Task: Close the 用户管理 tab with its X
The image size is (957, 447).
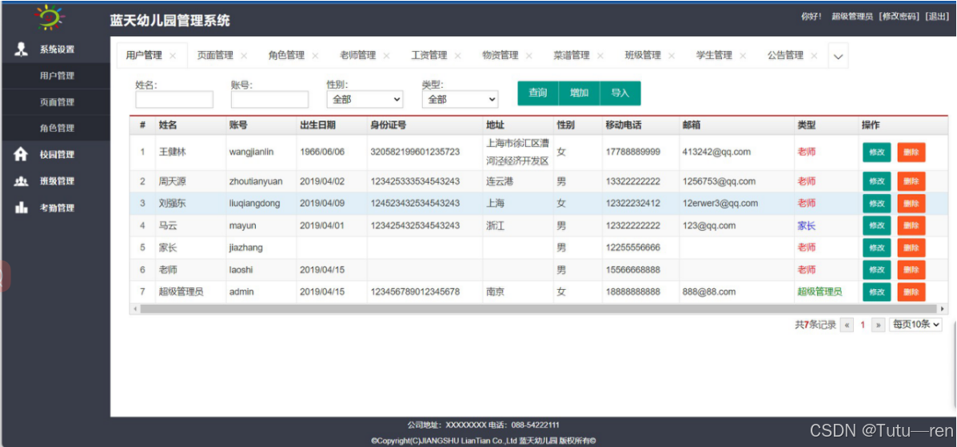Action: coord(173,55)
